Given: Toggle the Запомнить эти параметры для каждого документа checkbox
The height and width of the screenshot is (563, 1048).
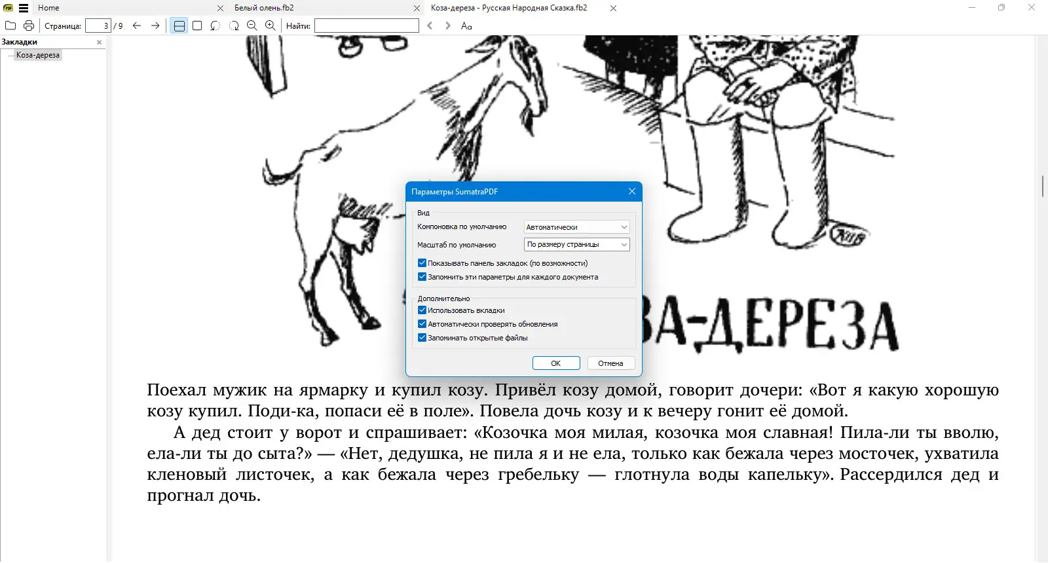Looking at the screenshot, I should pyautogui.click(x=422, y=277).
